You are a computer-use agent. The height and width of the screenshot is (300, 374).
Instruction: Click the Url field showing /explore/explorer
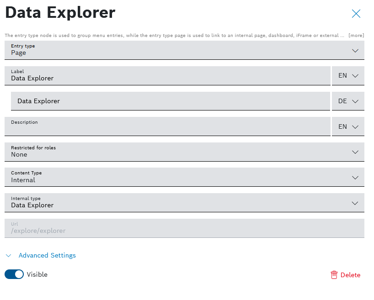(x=184, y=231)
